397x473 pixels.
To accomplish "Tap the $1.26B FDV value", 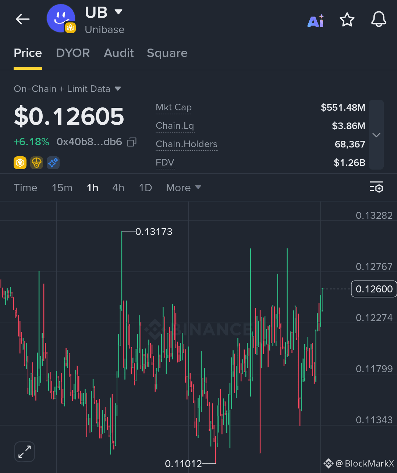I will (350, 163).
